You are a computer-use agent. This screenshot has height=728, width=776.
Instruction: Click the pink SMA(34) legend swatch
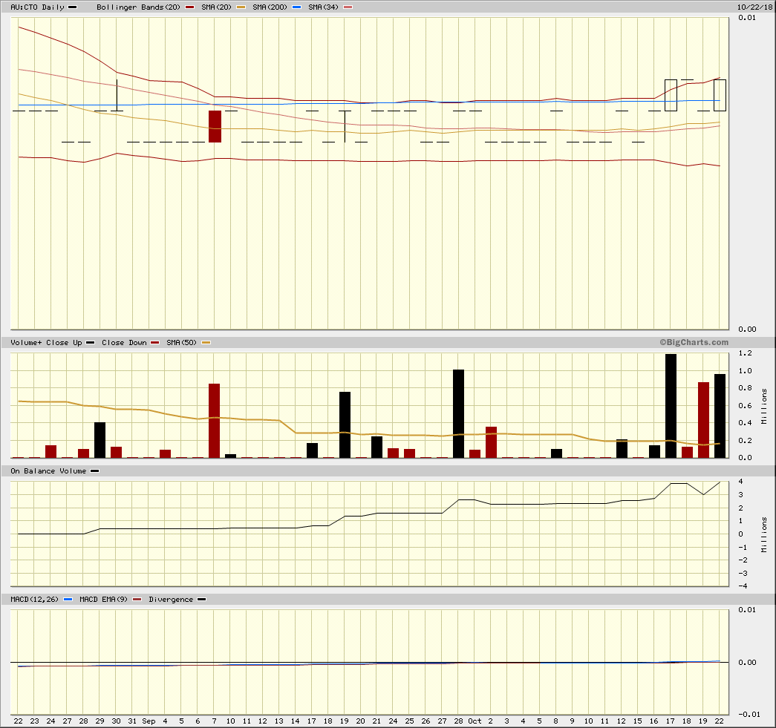[348, 7]
